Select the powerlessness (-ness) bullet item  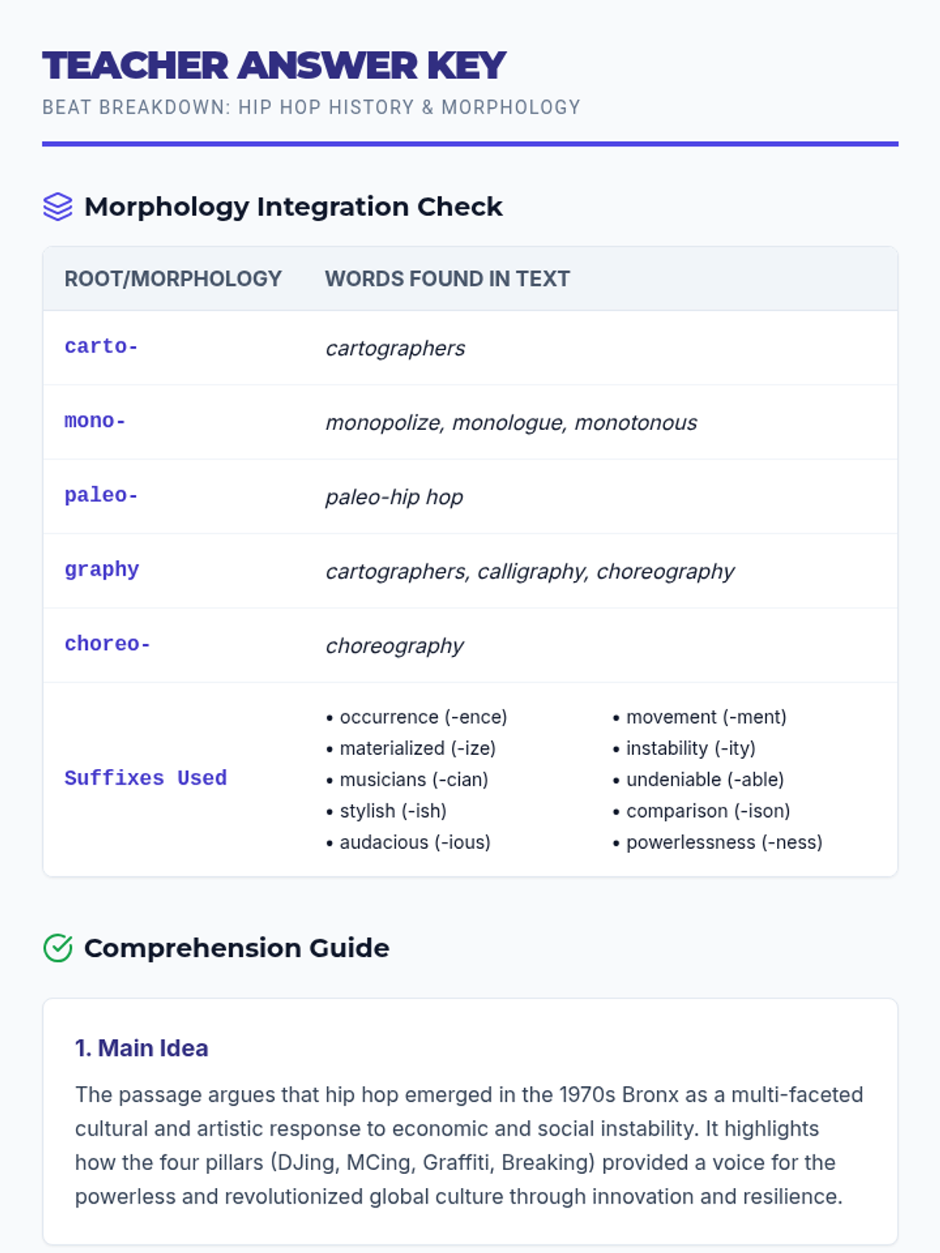tap(718, 842)
